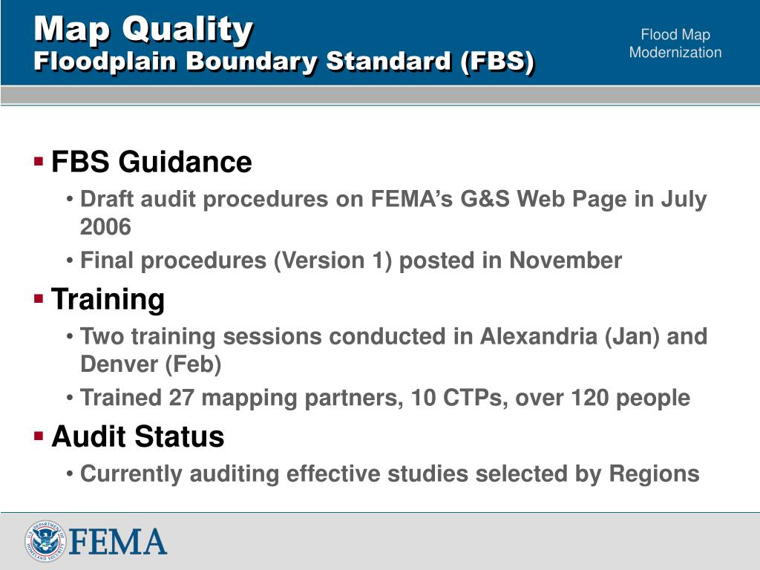
Task: Click the Draft audit procedures bullet text
Action: [x=393, y=213]
